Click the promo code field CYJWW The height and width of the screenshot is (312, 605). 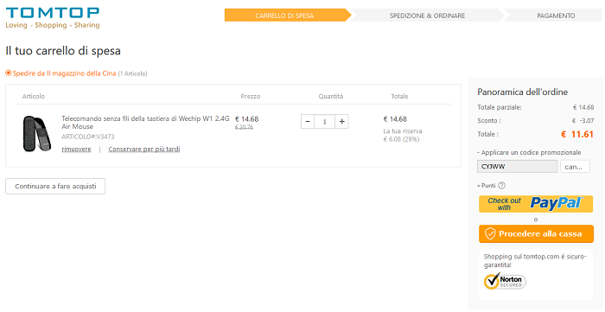(x=518, y=167)
